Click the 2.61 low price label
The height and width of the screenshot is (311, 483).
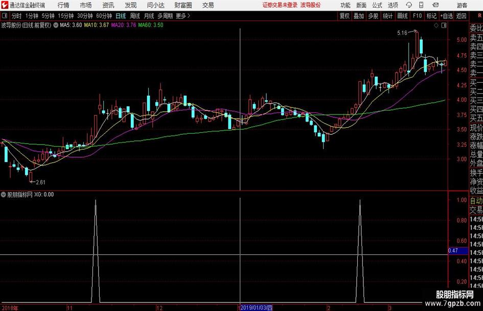pyautogui.click(x=41, y=182)
